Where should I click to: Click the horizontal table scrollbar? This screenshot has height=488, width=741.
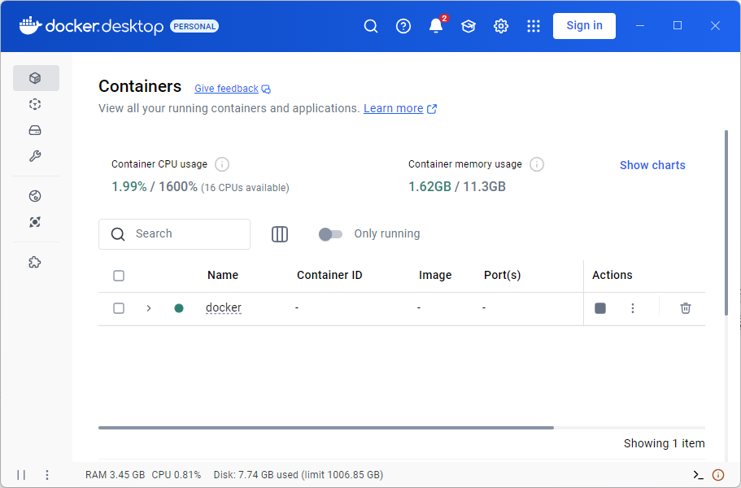click(x=326, y=428)
